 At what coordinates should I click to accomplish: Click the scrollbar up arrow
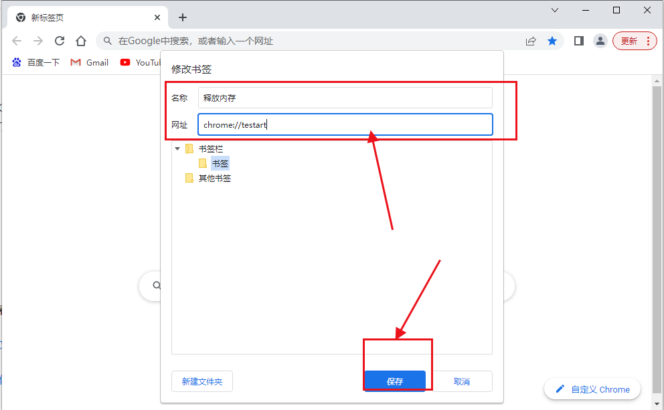(x=657, y=81)
